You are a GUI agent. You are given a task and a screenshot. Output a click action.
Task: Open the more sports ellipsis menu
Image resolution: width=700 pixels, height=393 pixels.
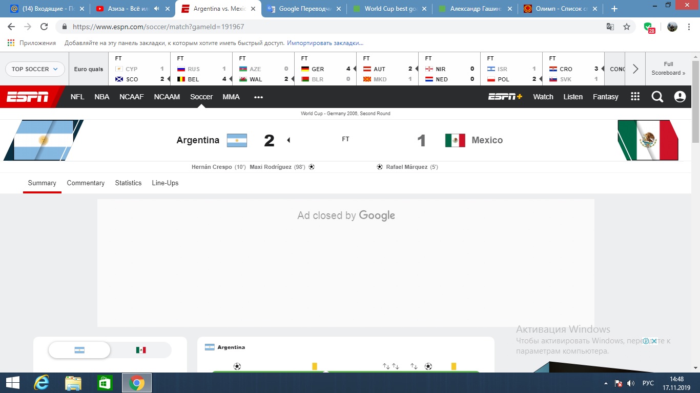[258, 97]
